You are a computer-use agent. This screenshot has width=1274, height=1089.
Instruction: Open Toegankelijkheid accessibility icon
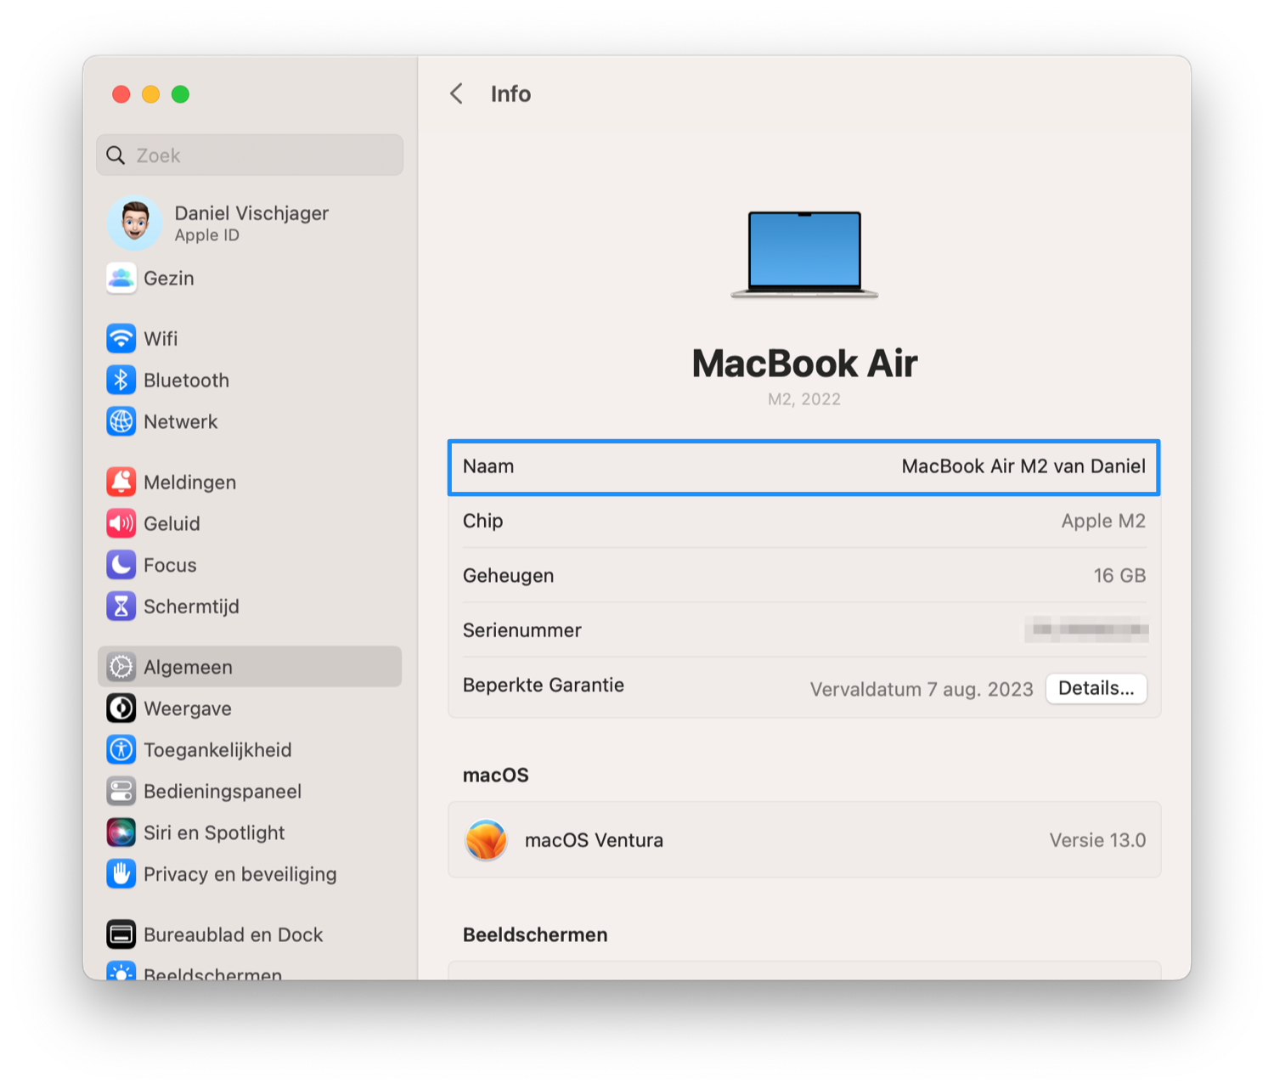[x=121, y=750]
